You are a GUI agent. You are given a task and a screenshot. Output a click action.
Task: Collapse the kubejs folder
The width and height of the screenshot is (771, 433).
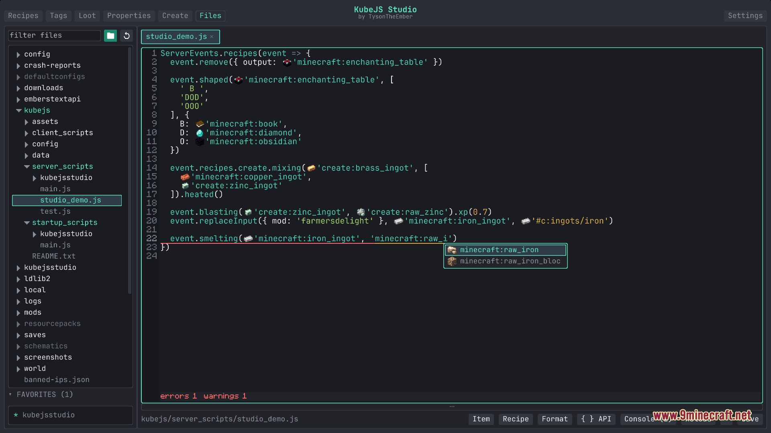pyautogui.click(x=18, y=110)
